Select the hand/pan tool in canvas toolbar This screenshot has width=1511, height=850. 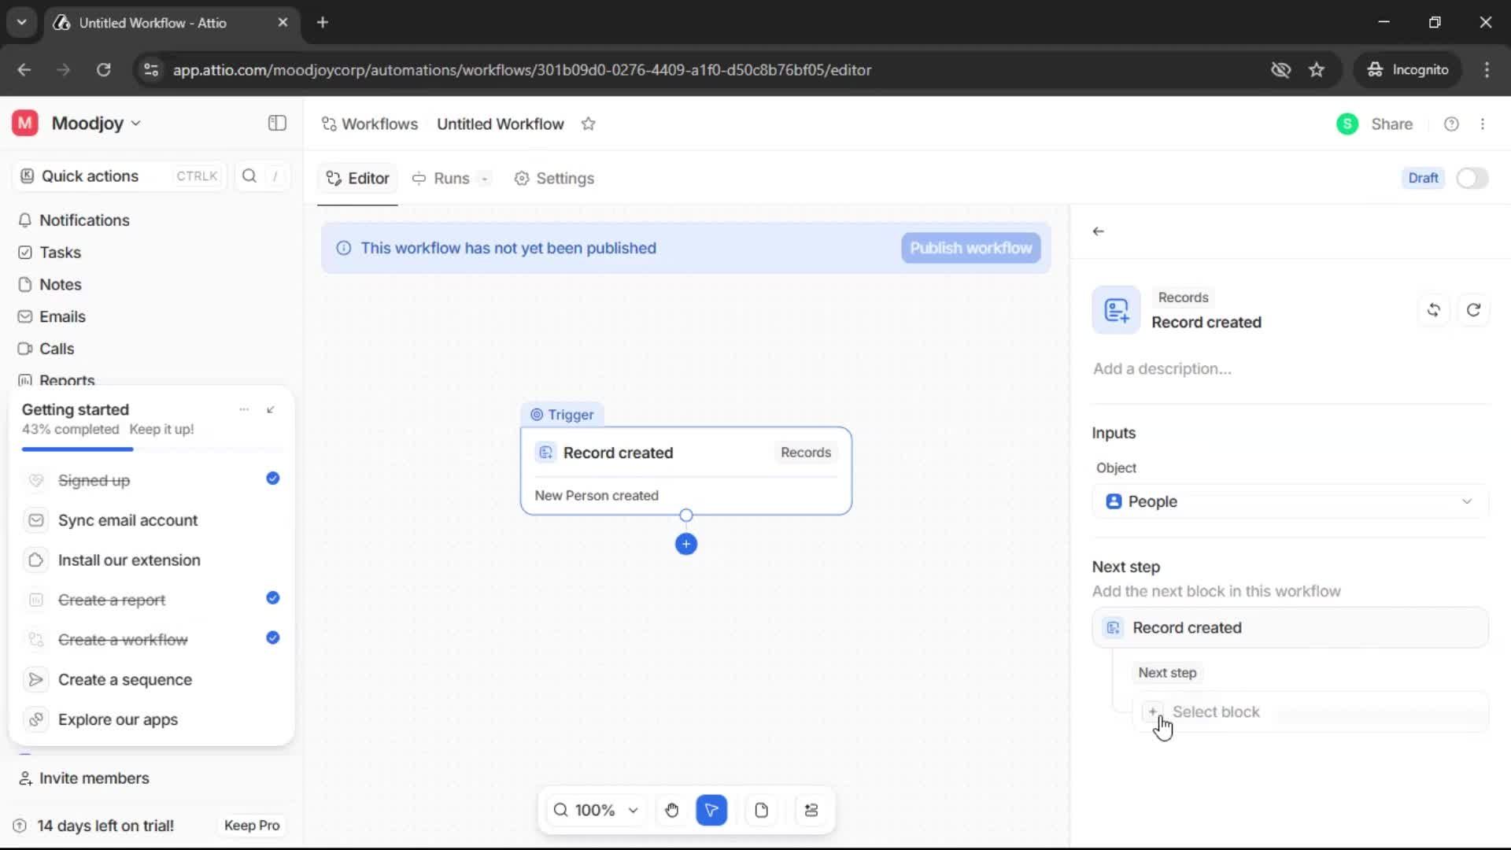tap(671, 810)
